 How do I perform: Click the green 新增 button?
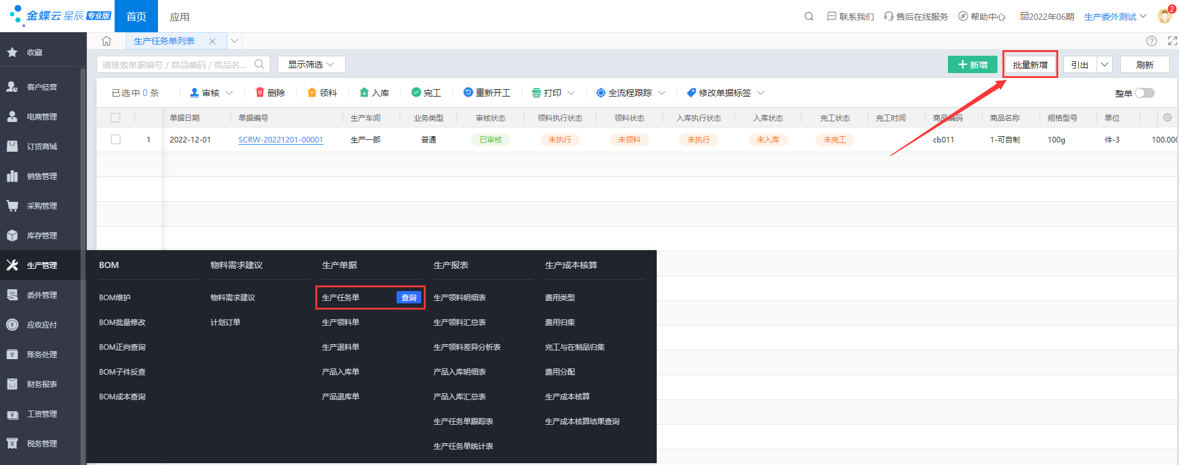tap(973, 64)
